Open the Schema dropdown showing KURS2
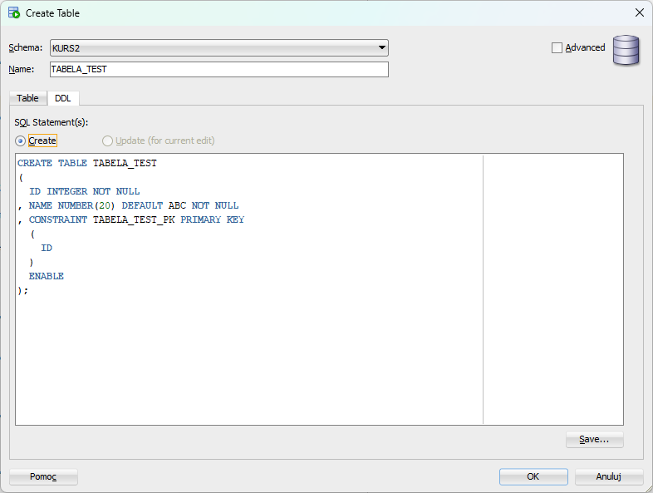 pyautogui.click(x=218, y=48)
